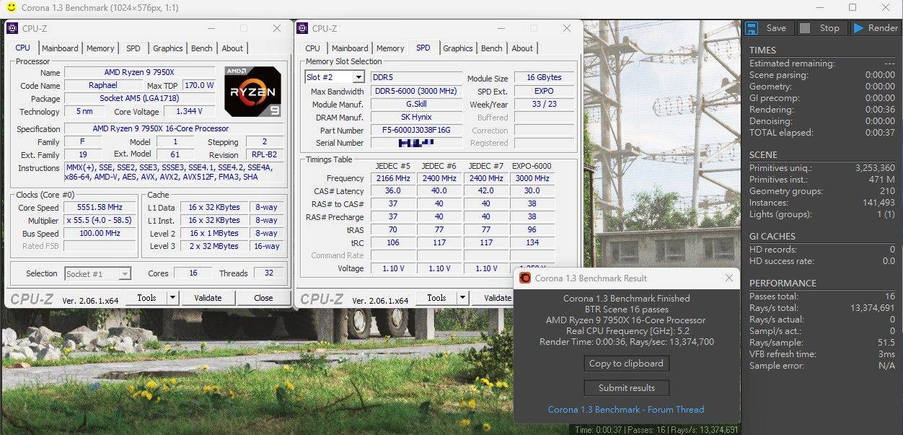Click the CPU-Z icon on the SPD window titlebar

click(301, 28)
